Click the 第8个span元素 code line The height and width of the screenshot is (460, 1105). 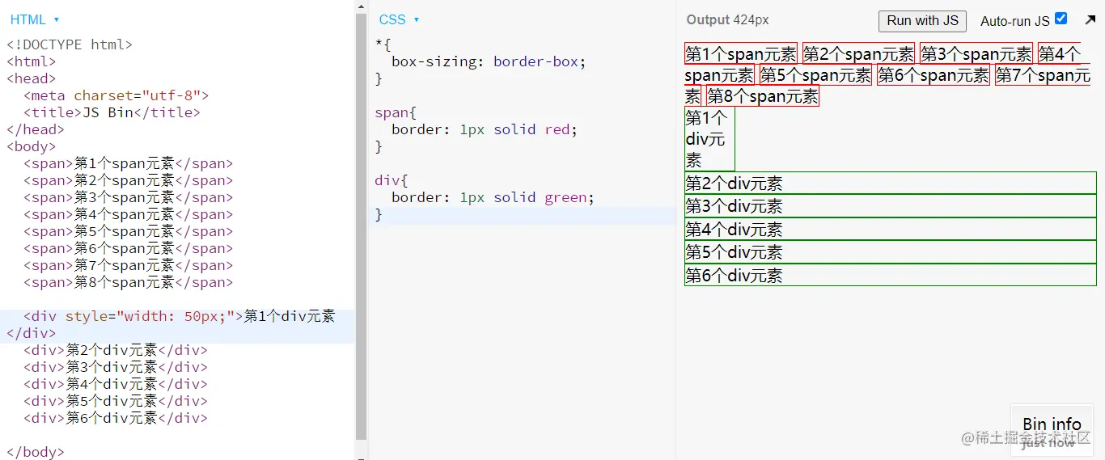tap(128, 282)
